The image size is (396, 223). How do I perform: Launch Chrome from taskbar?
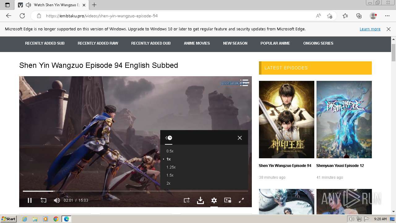(56, 219)
